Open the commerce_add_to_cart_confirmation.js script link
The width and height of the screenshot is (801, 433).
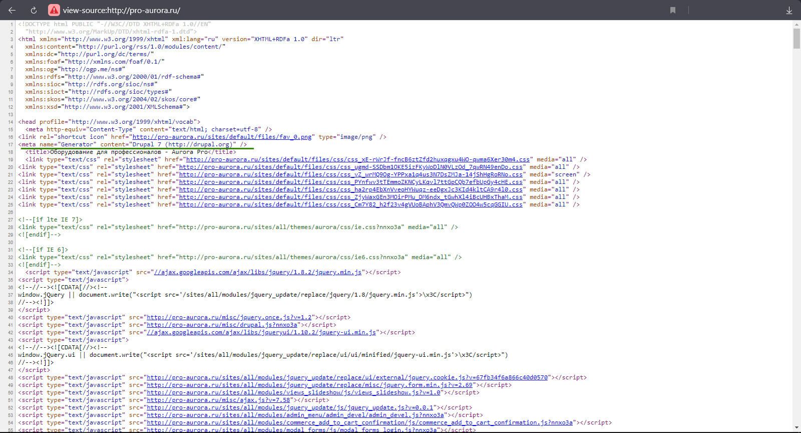click(x=359, y=422)
